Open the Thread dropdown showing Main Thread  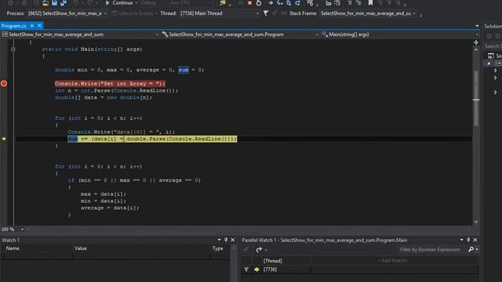tap(220, 13)
